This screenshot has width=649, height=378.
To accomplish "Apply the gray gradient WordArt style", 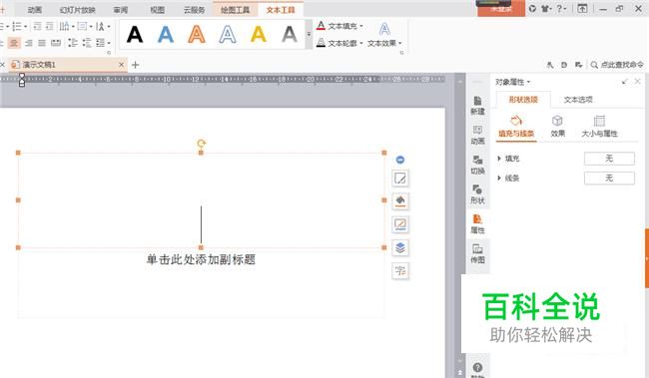I will [x=290, y=34].
